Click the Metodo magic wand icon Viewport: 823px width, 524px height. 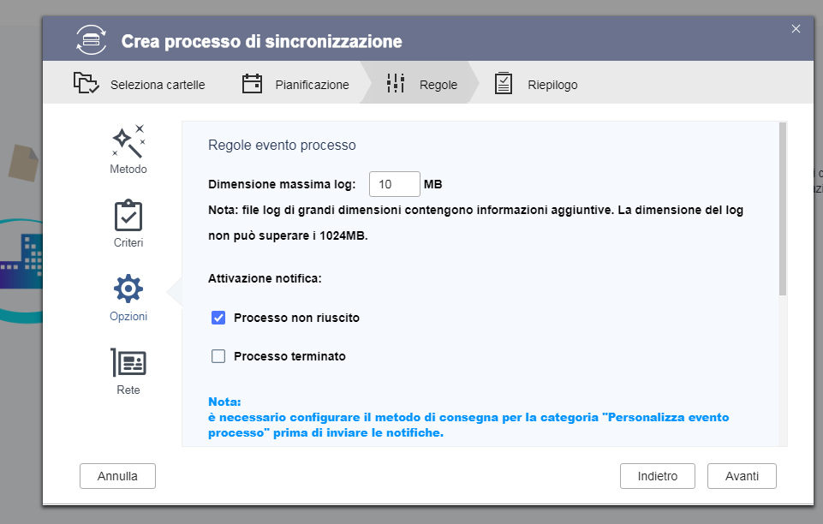[x=128, y=140]
